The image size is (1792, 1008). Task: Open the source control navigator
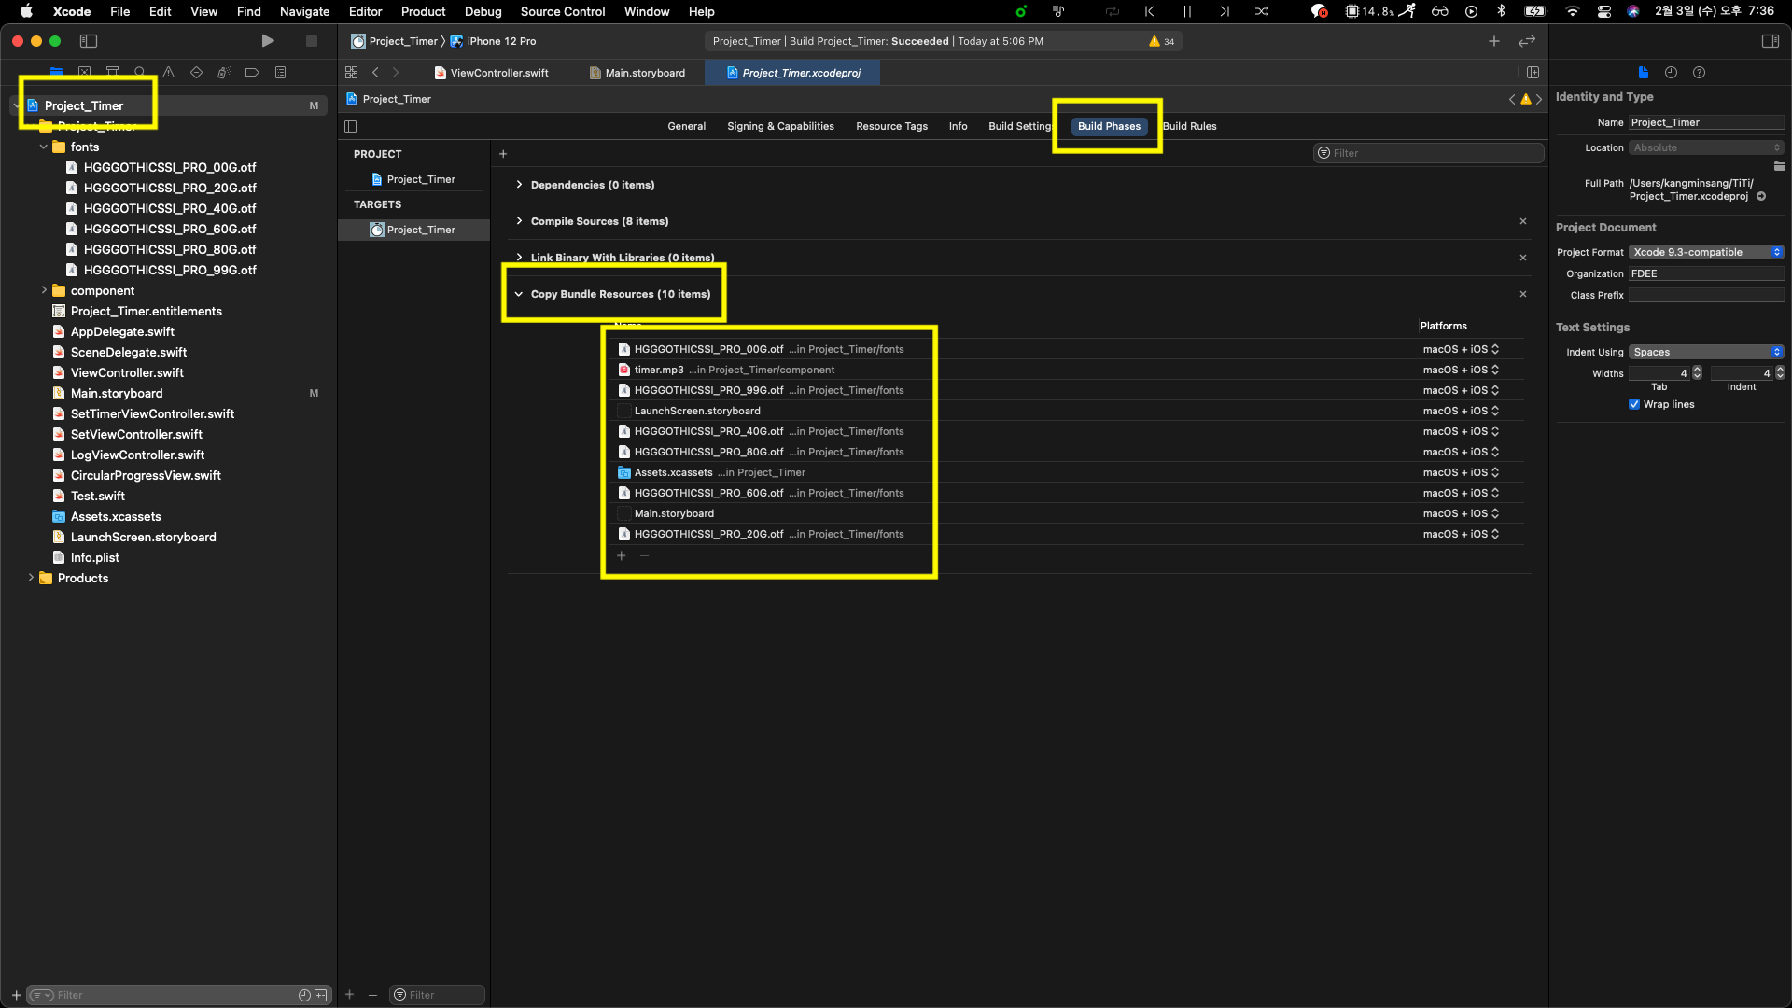[x=84, y=72]
